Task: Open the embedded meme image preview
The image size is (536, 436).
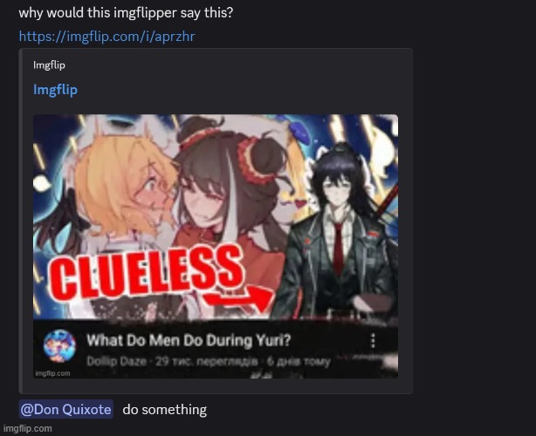Action: click(x=216, y=246)
